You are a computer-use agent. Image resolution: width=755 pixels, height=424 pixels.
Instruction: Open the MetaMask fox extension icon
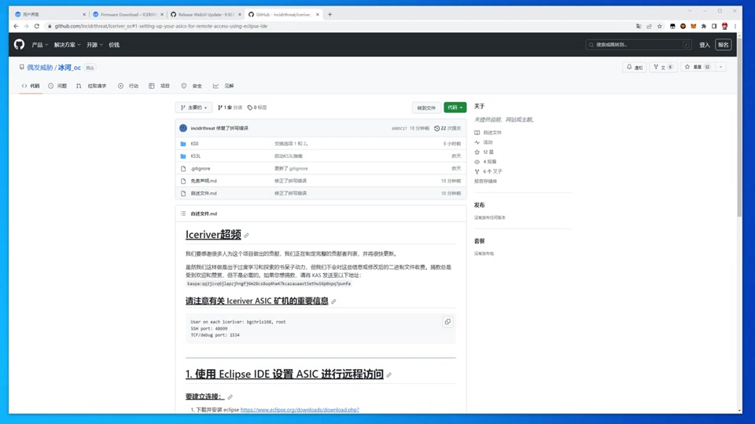[x=693, y=26]
